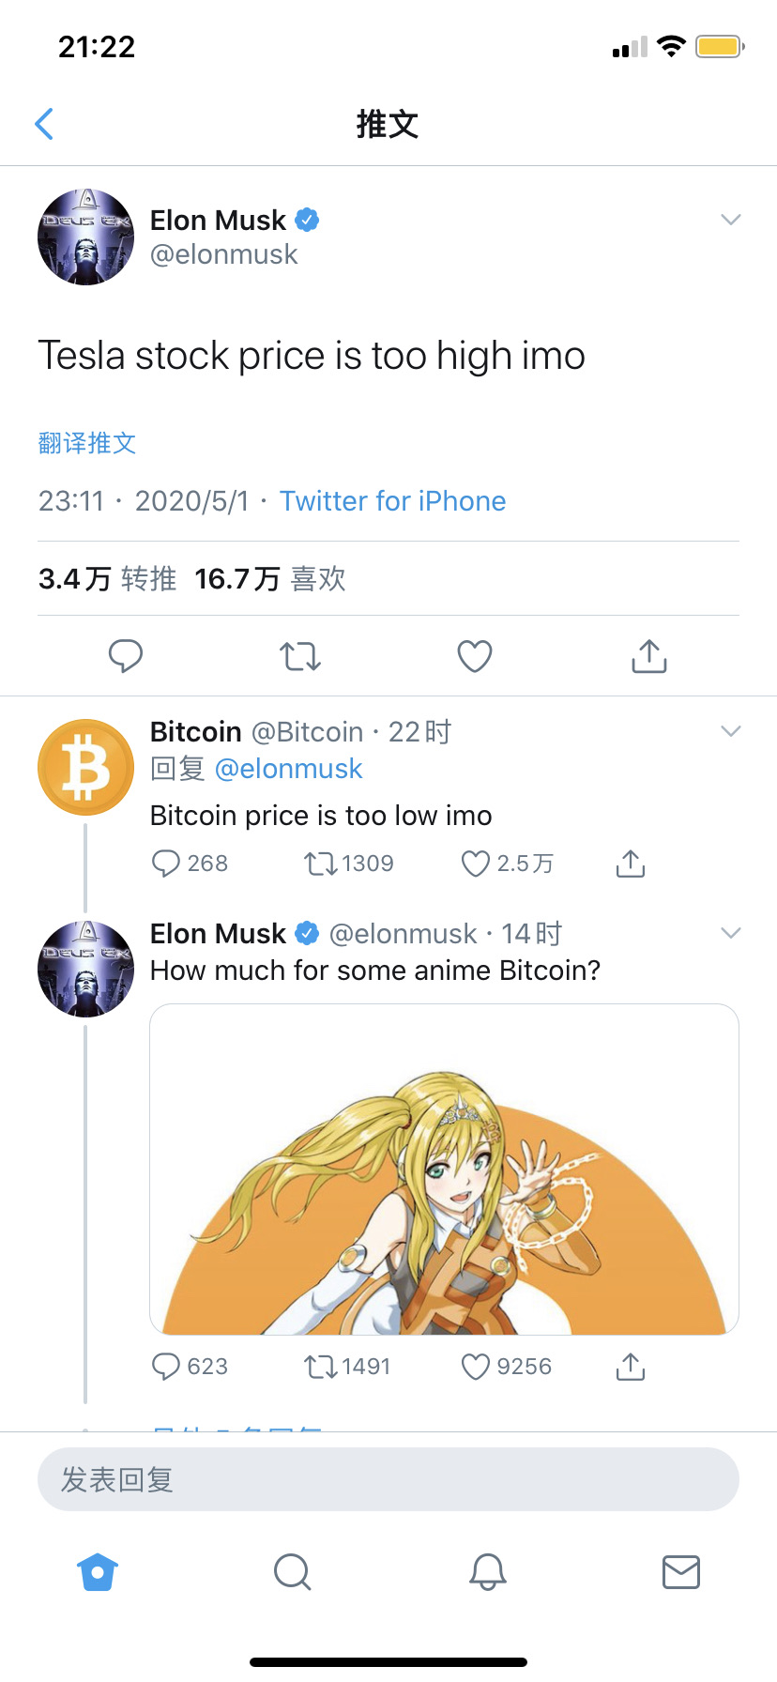Open Twitter for iPhone source link
The image size is (777, 1682).
[392, 501]
